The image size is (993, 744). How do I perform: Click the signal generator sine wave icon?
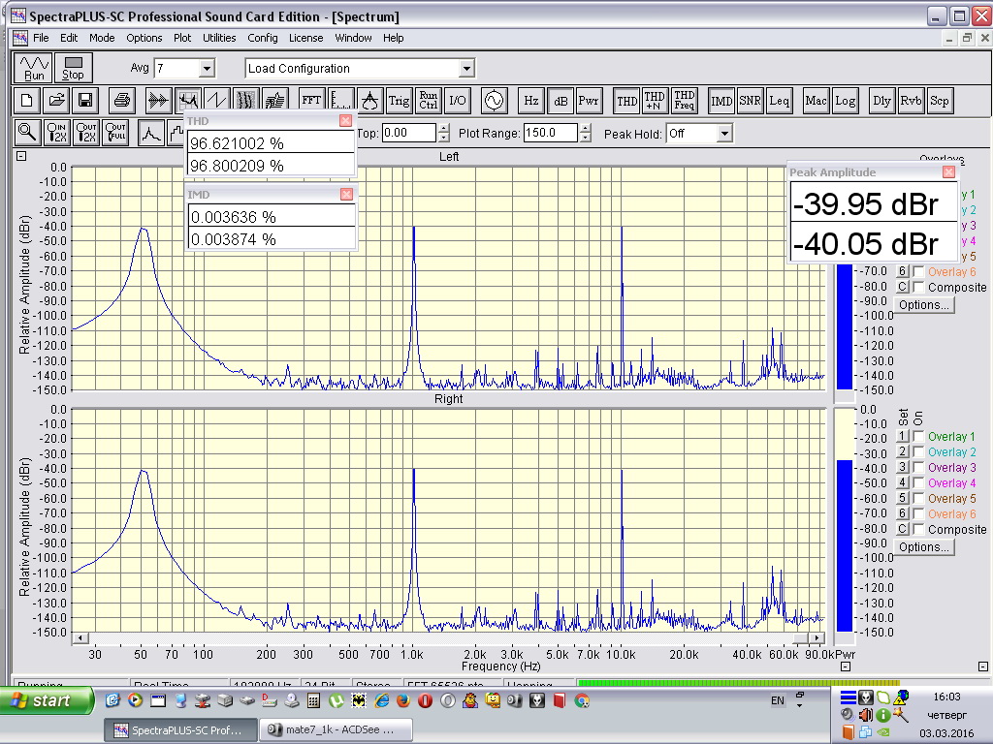coord(494,100)
